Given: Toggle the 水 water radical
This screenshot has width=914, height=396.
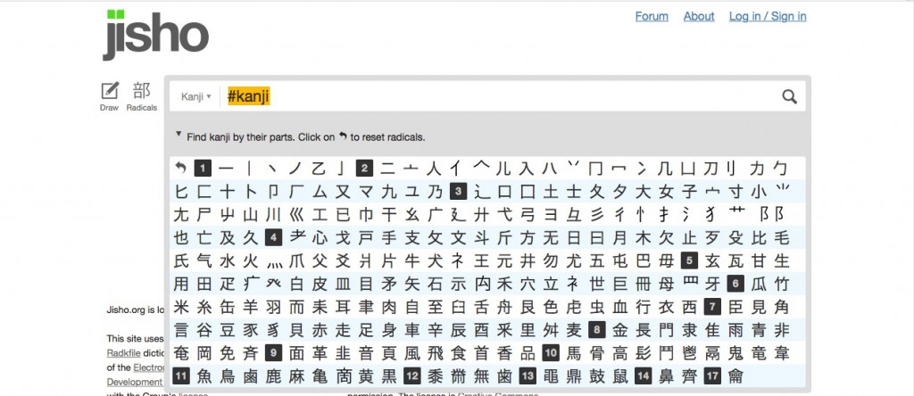Looking at the screenshot, I should click(x=227, y=261).
